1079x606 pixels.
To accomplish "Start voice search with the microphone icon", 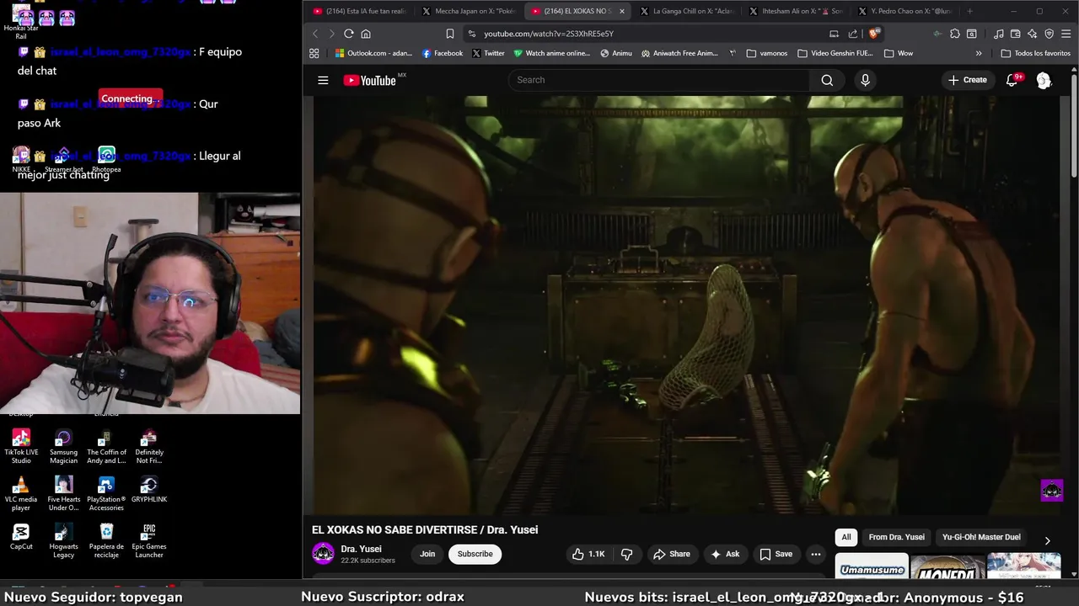I will tap(865, 80).
